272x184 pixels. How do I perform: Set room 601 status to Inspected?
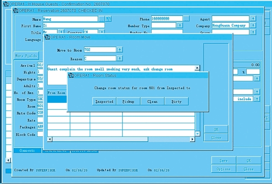click(104, 102)
